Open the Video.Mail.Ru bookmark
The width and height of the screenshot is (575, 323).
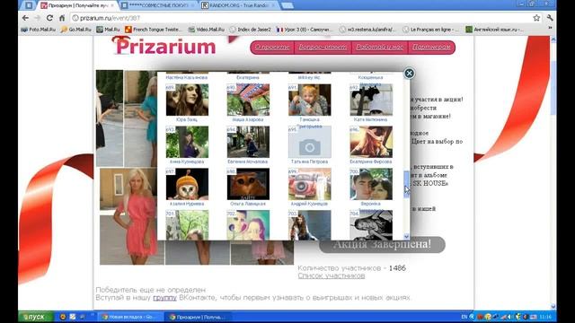[207, 30]
